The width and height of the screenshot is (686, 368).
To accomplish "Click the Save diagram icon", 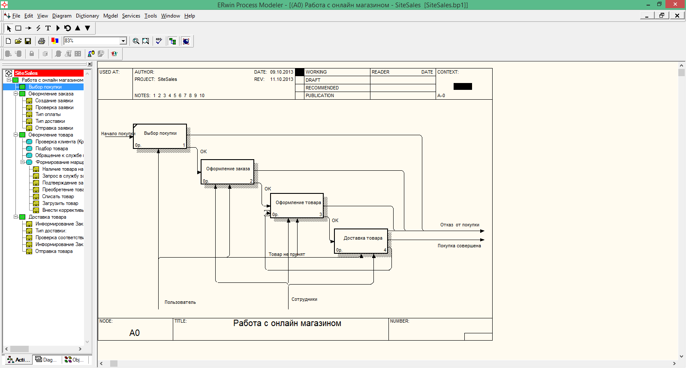I will 28,41.
